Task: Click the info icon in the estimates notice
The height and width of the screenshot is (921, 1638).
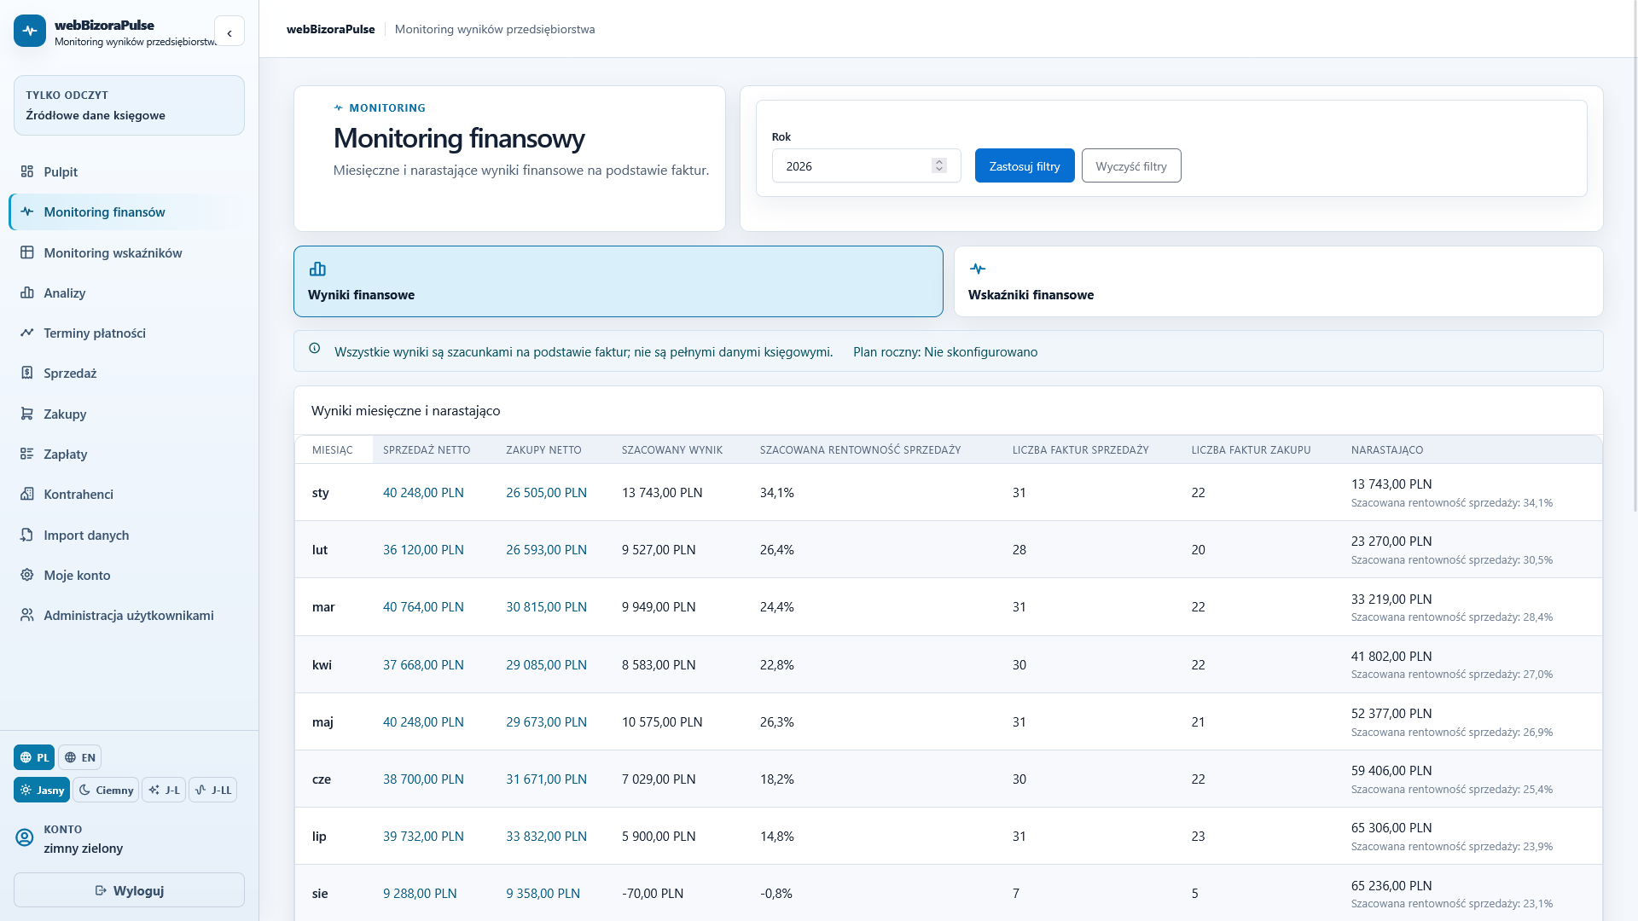Action: pos(315,348)
